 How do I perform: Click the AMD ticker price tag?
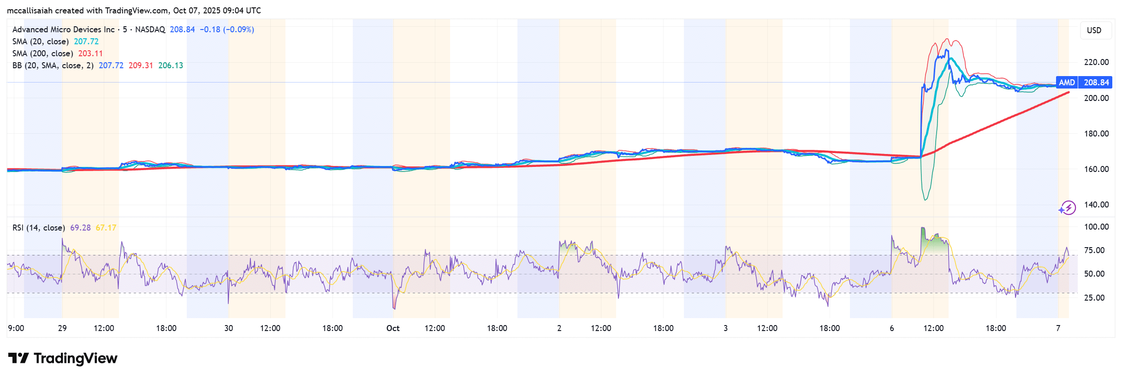coord(1066,83)
